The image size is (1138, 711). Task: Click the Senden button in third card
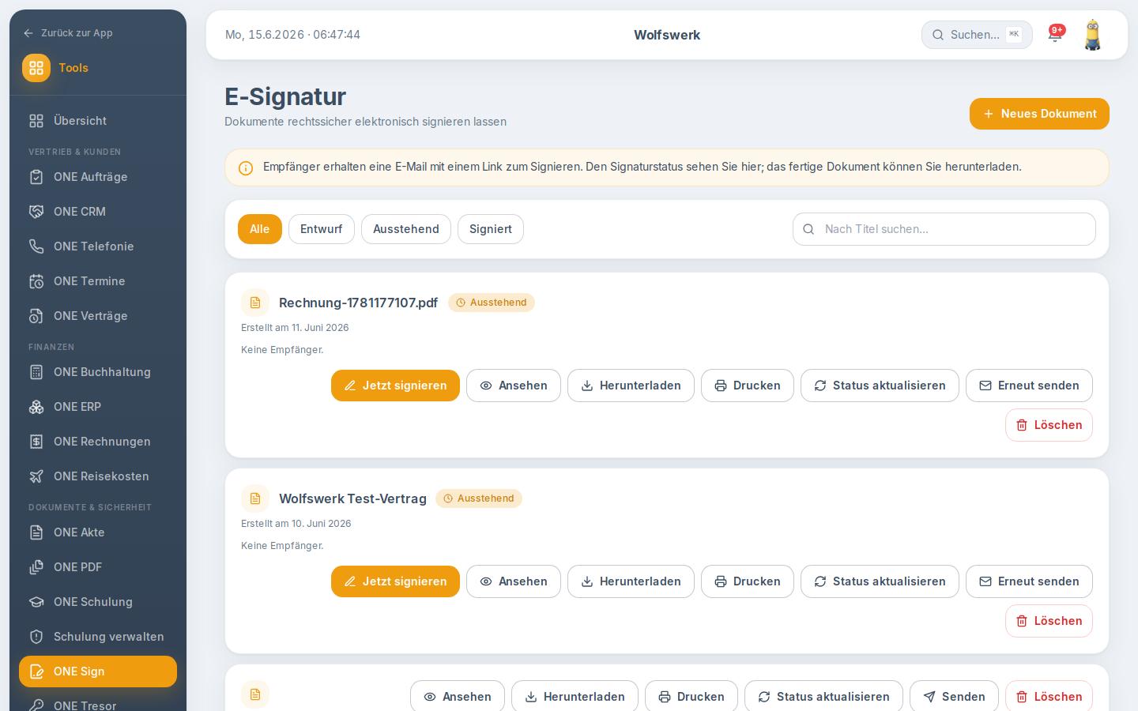pyautogui.click(x=954, y=696)
